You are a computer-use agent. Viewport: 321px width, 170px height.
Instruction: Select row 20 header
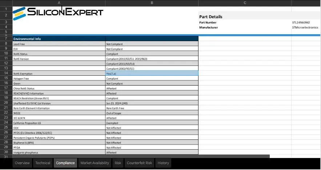(6, 103)
